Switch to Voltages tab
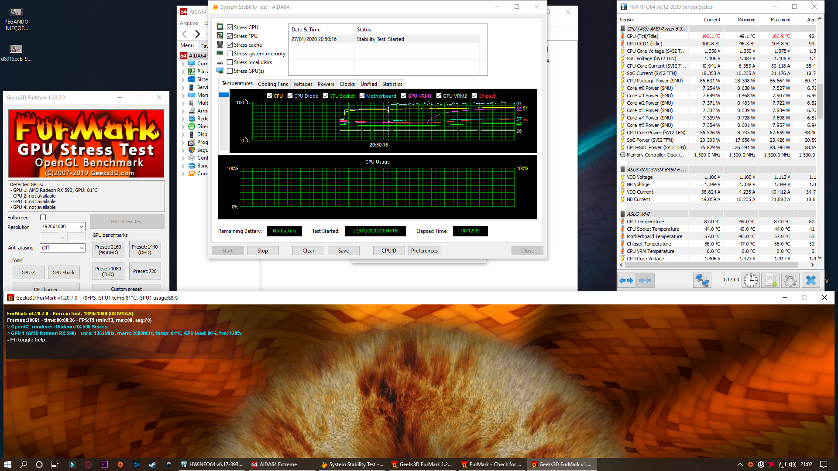This screenshot has width=838, height=471. click(x=302, y=84)
